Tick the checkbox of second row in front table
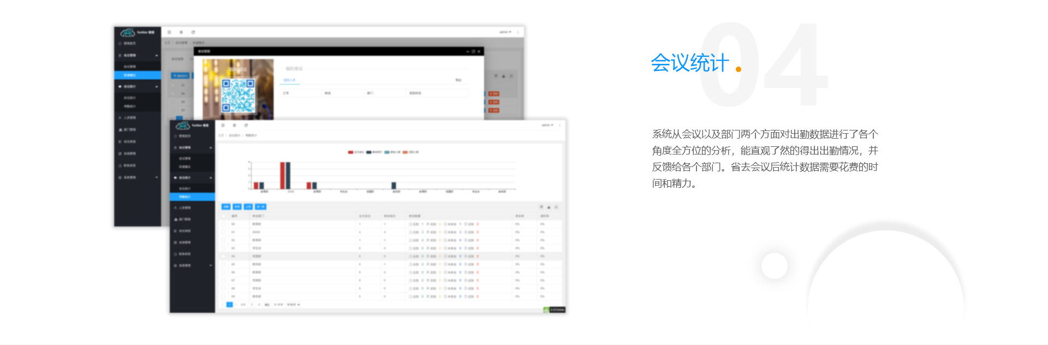The height and width of the screenshot is (345, 1048). [x=223, y=232]
